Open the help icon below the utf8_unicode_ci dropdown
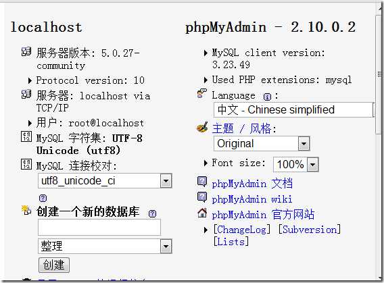Viewport: 384px width, 283px height. coord(43,198)
